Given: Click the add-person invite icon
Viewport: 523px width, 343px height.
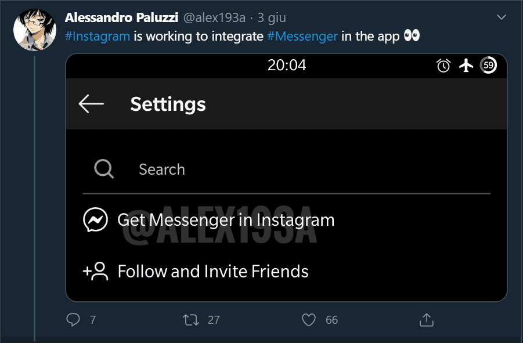Looking at the screenshot, I should point(96,271).
